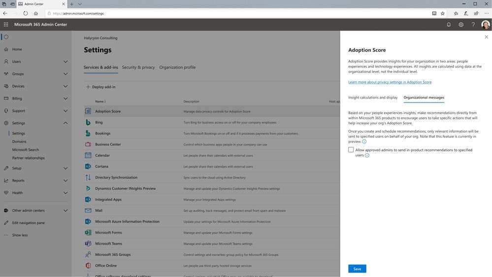Expand the Setup navigation chevron
This screenshot has width=492, height=277.
[66, 169]
